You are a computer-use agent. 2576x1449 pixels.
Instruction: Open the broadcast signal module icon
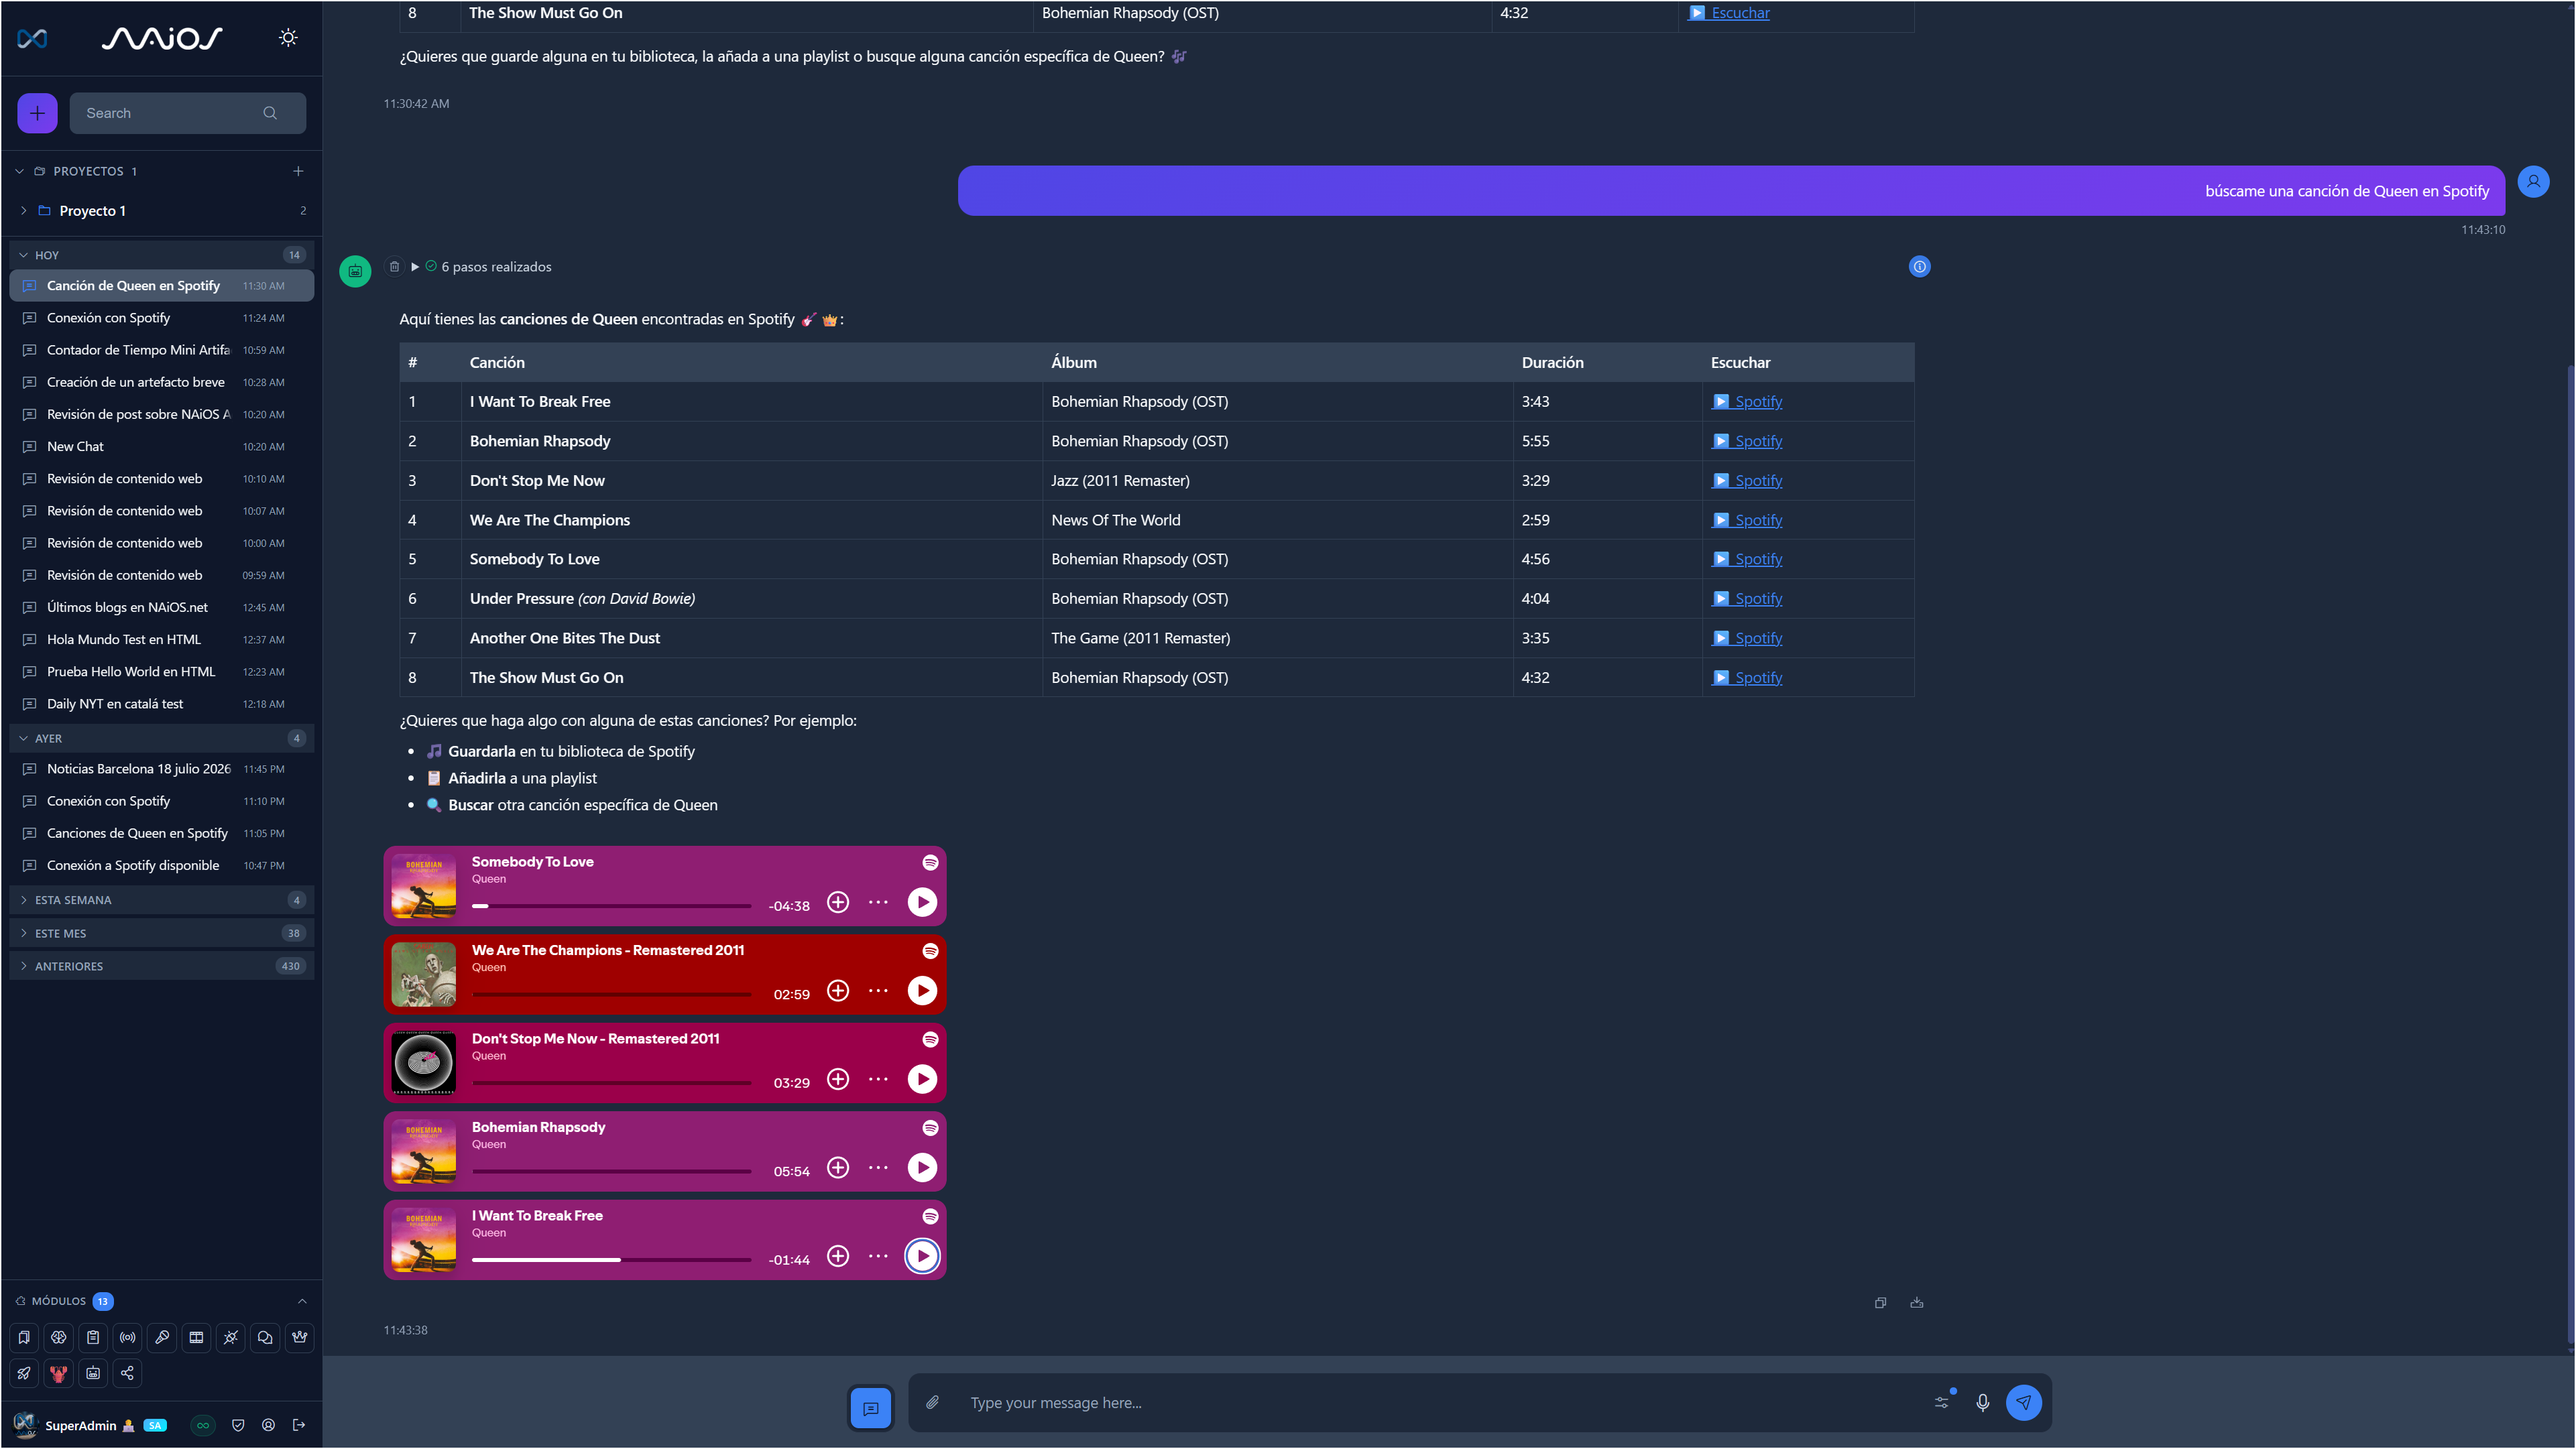pos(128,1337)
